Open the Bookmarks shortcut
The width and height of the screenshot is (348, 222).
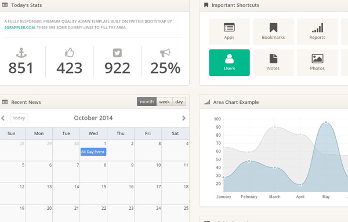click(x=273, y=32)
